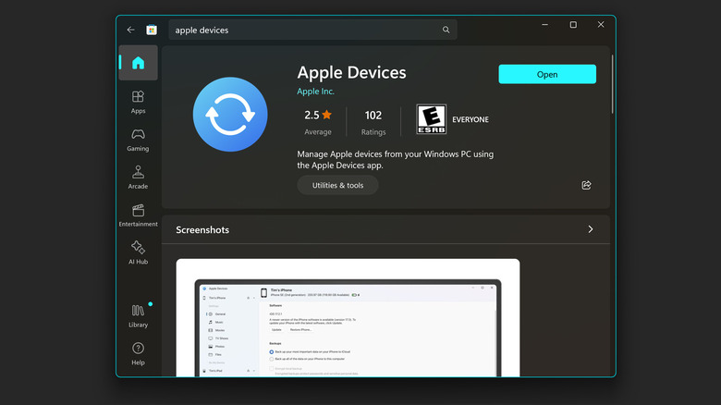Share the Apple Devices app
This screenshot has width=721, height=405.
click(x=586, y=185)
